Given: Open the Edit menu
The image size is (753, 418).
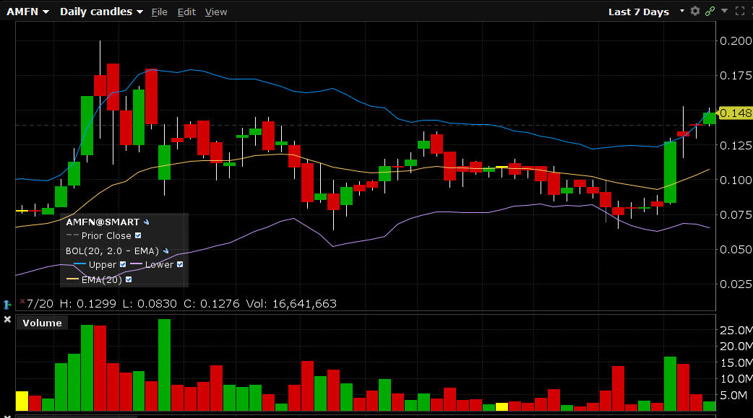Looking at the screenshot, I should coord(186,12).
